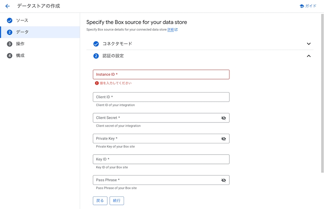Screen dimensions: 324x209
Task: Click the guide graduation cap icon
Action: tap(302, 6)
